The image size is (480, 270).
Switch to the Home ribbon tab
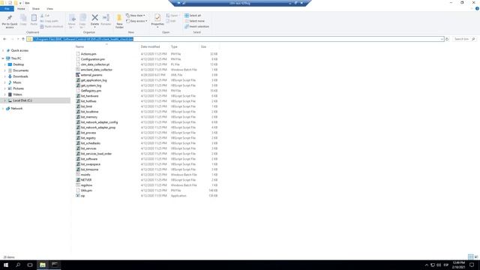[21, 8]
